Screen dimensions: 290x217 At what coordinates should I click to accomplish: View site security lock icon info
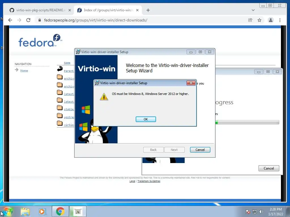[39, 20]
